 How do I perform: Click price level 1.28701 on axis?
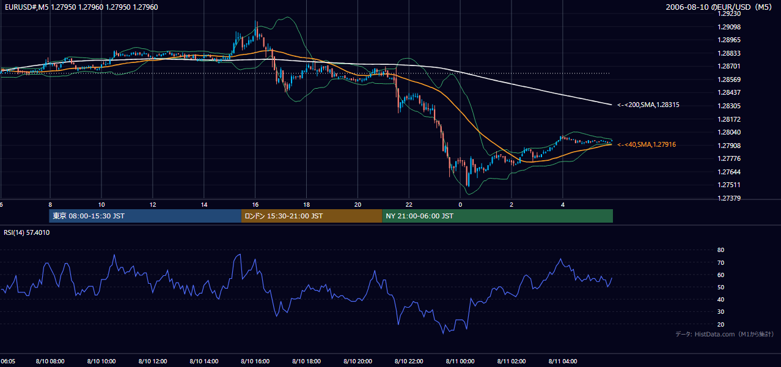[x=730, y=66]
